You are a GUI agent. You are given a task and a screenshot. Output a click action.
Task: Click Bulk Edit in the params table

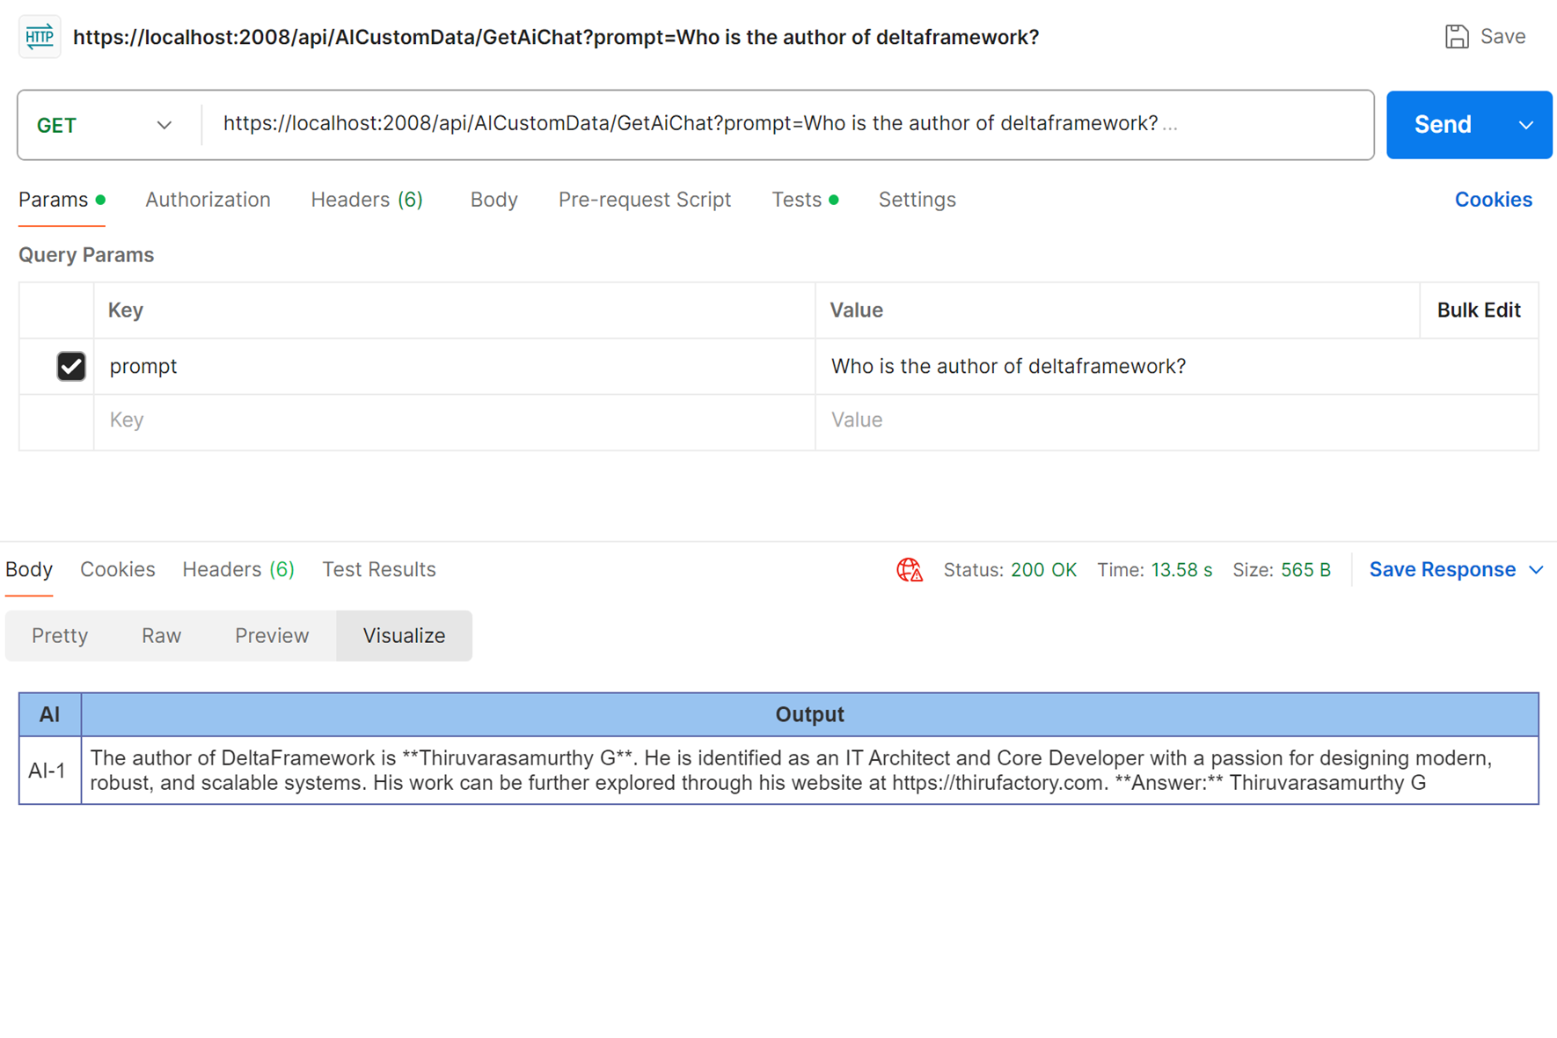tap(1479, 311)
